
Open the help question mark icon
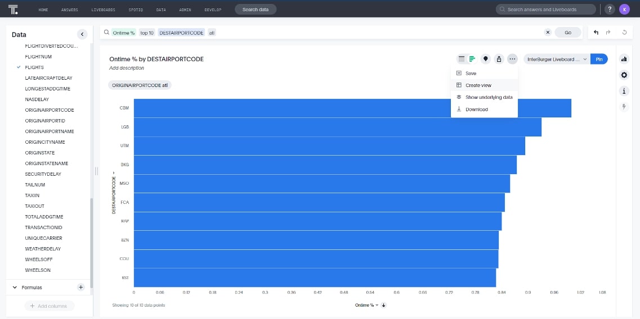coord(610,10)
